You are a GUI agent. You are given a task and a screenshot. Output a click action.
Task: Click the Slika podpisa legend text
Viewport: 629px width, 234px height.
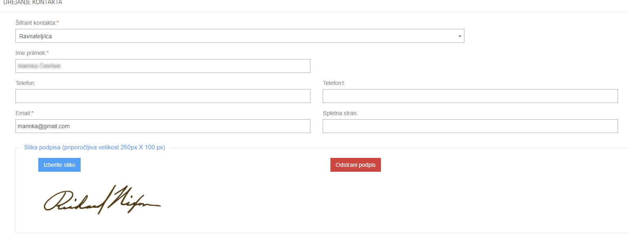click(x=95, y=147)
